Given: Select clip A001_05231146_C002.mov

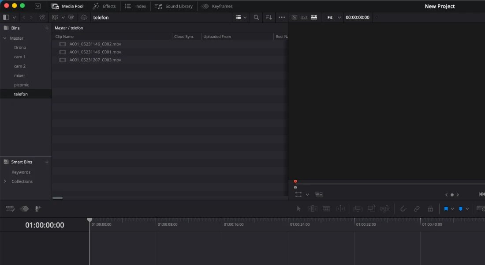Looking at the screenshot, I should [x=95, y=44].
